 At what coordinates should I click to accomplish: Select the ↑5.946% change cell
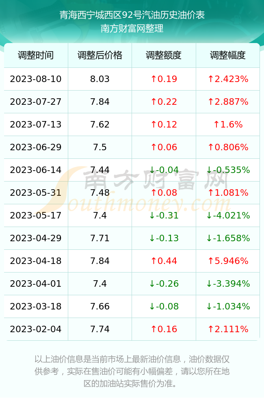tap(228, 261)
